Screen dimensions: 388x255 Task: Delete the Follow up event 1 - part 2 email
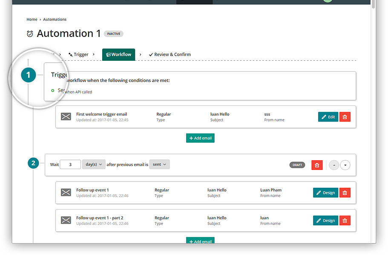coord(345,221)
